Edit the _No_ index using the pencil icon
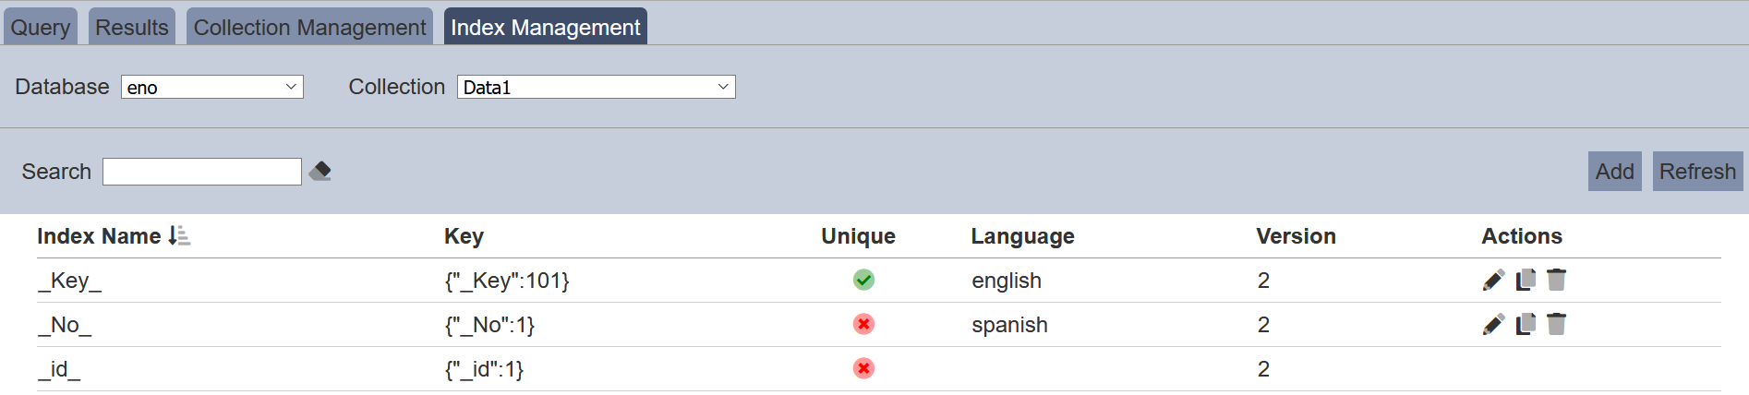Viewport: 1749px width, 395px height. 1493,324
